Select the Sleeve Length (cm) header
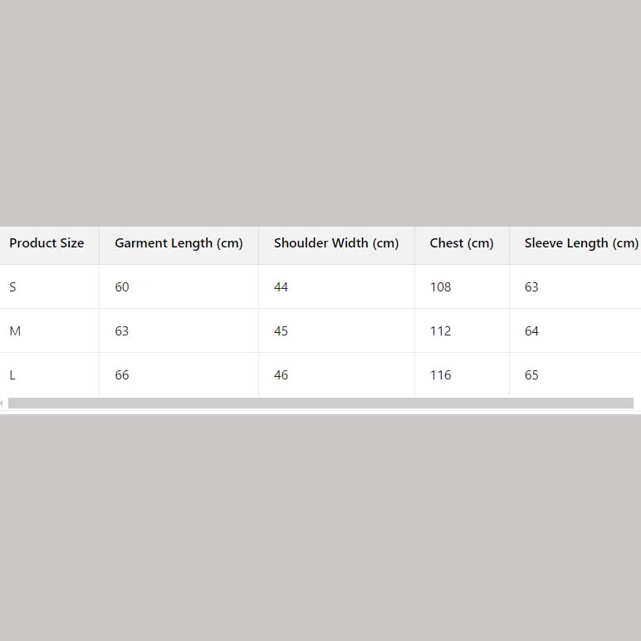The width and height of the screenshot is (641, 641). tap(580, 243)
